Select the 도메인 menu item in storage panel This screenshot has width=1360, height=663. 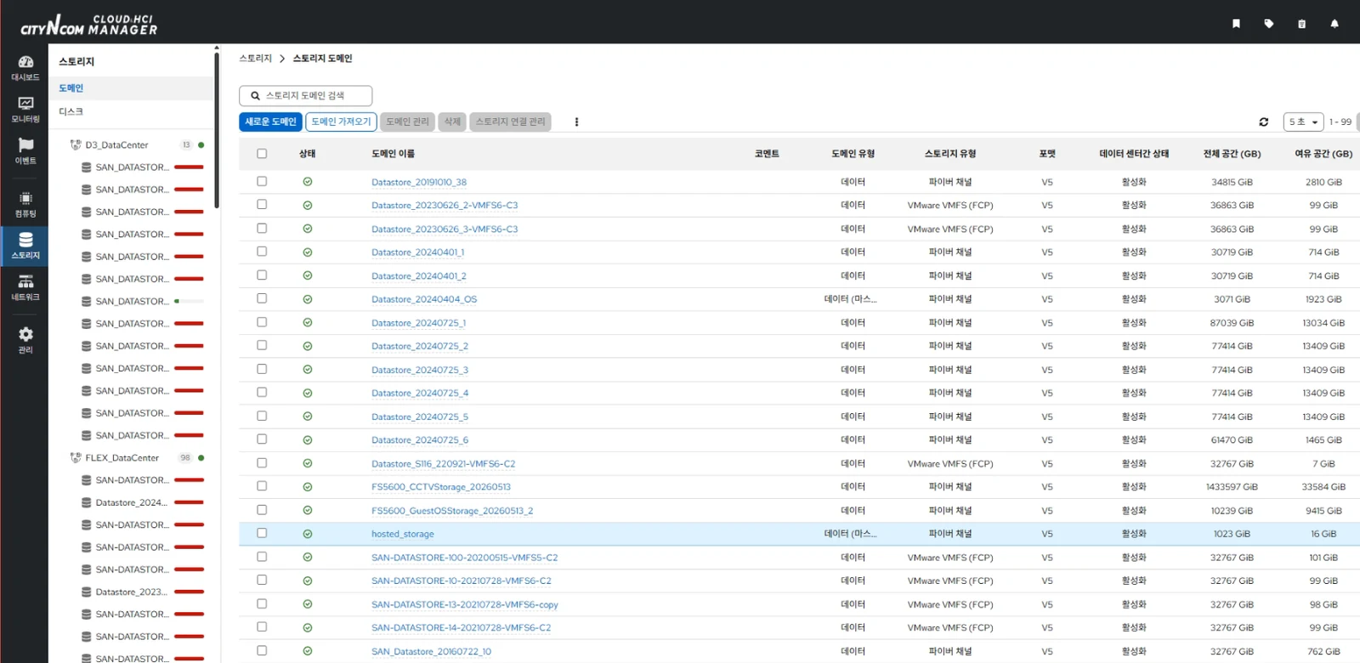tap(132, 88)
